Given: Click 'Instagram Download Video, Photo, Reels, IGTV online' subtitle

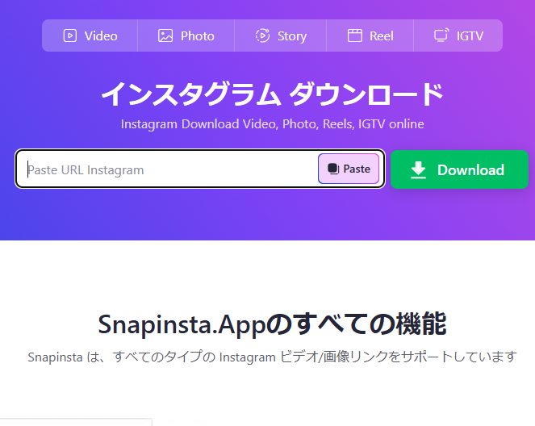Looking at the screenshot, I should click(x=272, y=124).
